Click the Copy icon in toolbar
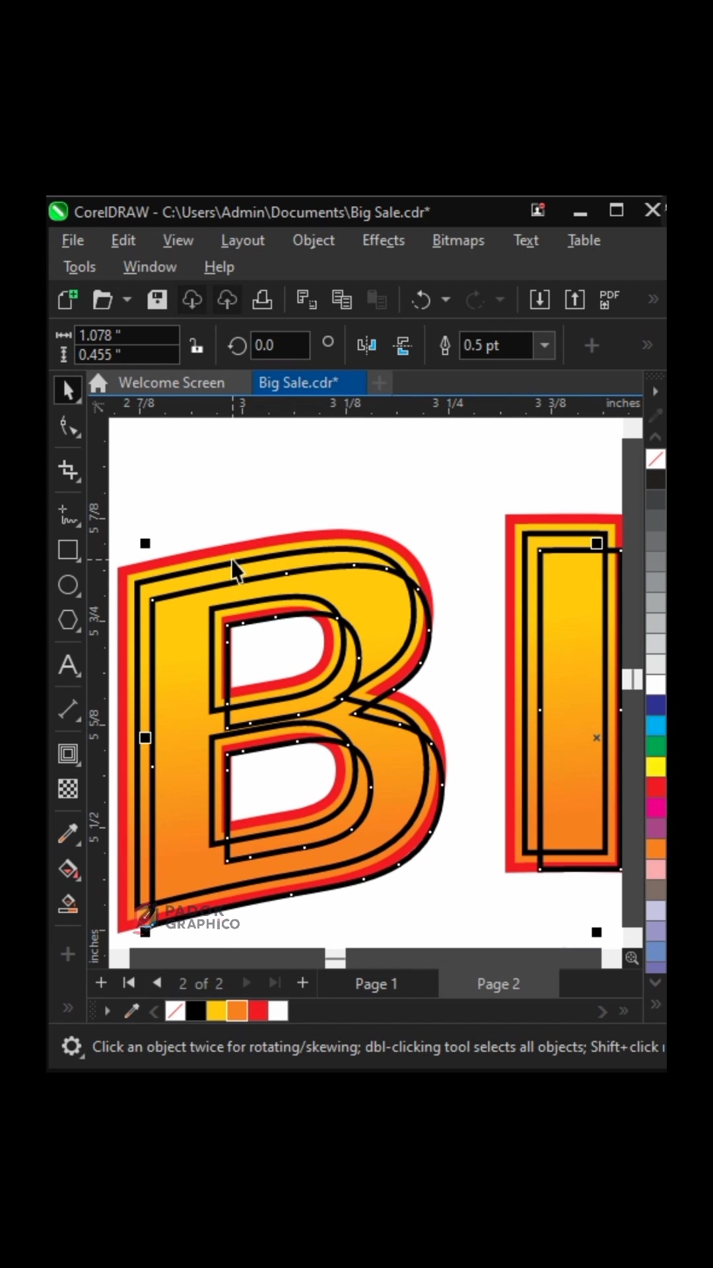 (x=341, y=300)
